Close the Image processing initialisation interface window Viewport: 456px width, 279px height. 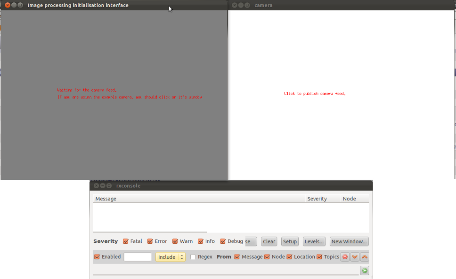point(8,5)
